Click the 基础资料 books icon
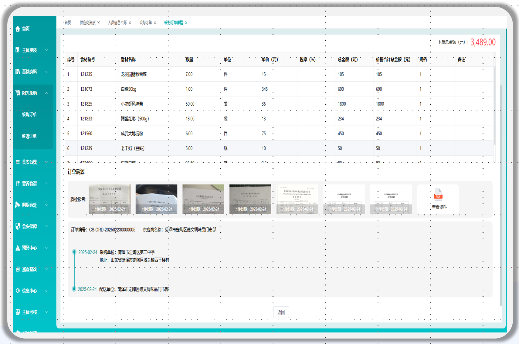This screenshot has height=344, width=519. (18, 72)
